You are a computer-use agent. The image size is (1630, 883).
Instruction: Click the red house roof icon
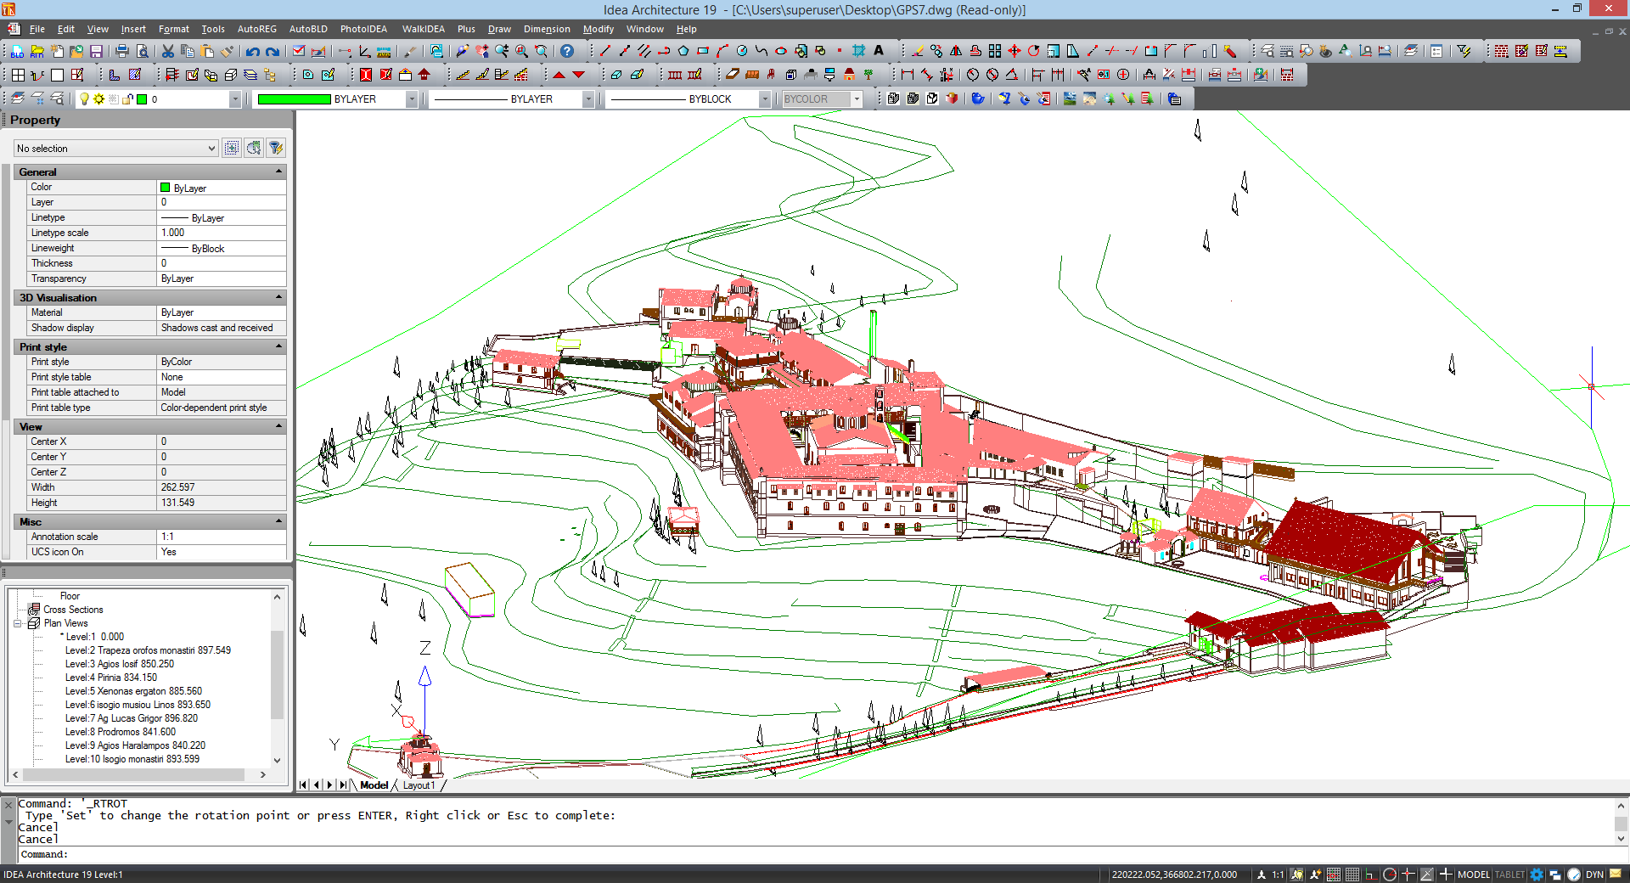tap(424, 75)
